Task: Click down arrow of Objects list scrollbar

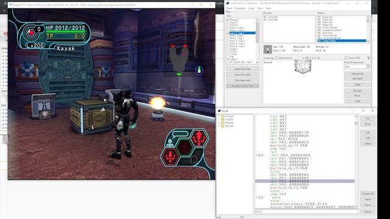Action: click(368, 41)
